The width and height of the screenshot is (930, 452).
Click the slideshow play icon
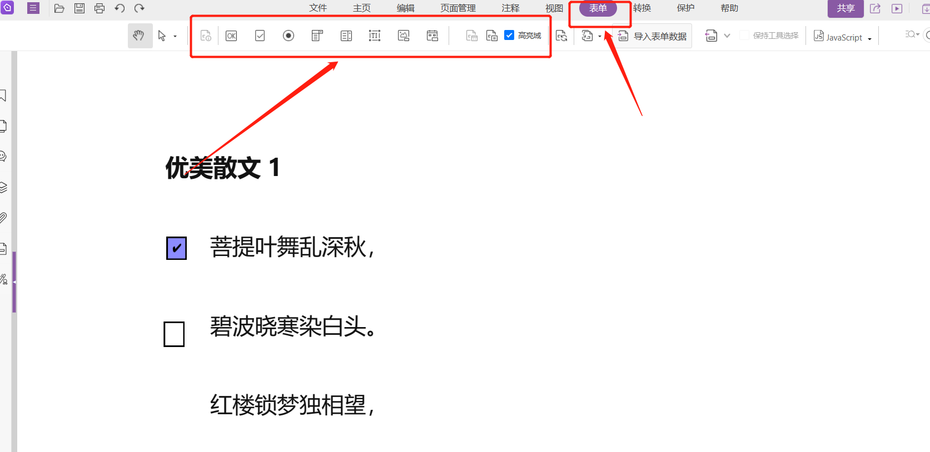[897, 8]
